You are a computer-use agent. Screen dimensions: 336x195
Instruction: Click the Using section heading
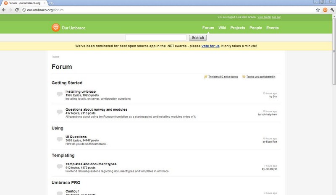57,128
